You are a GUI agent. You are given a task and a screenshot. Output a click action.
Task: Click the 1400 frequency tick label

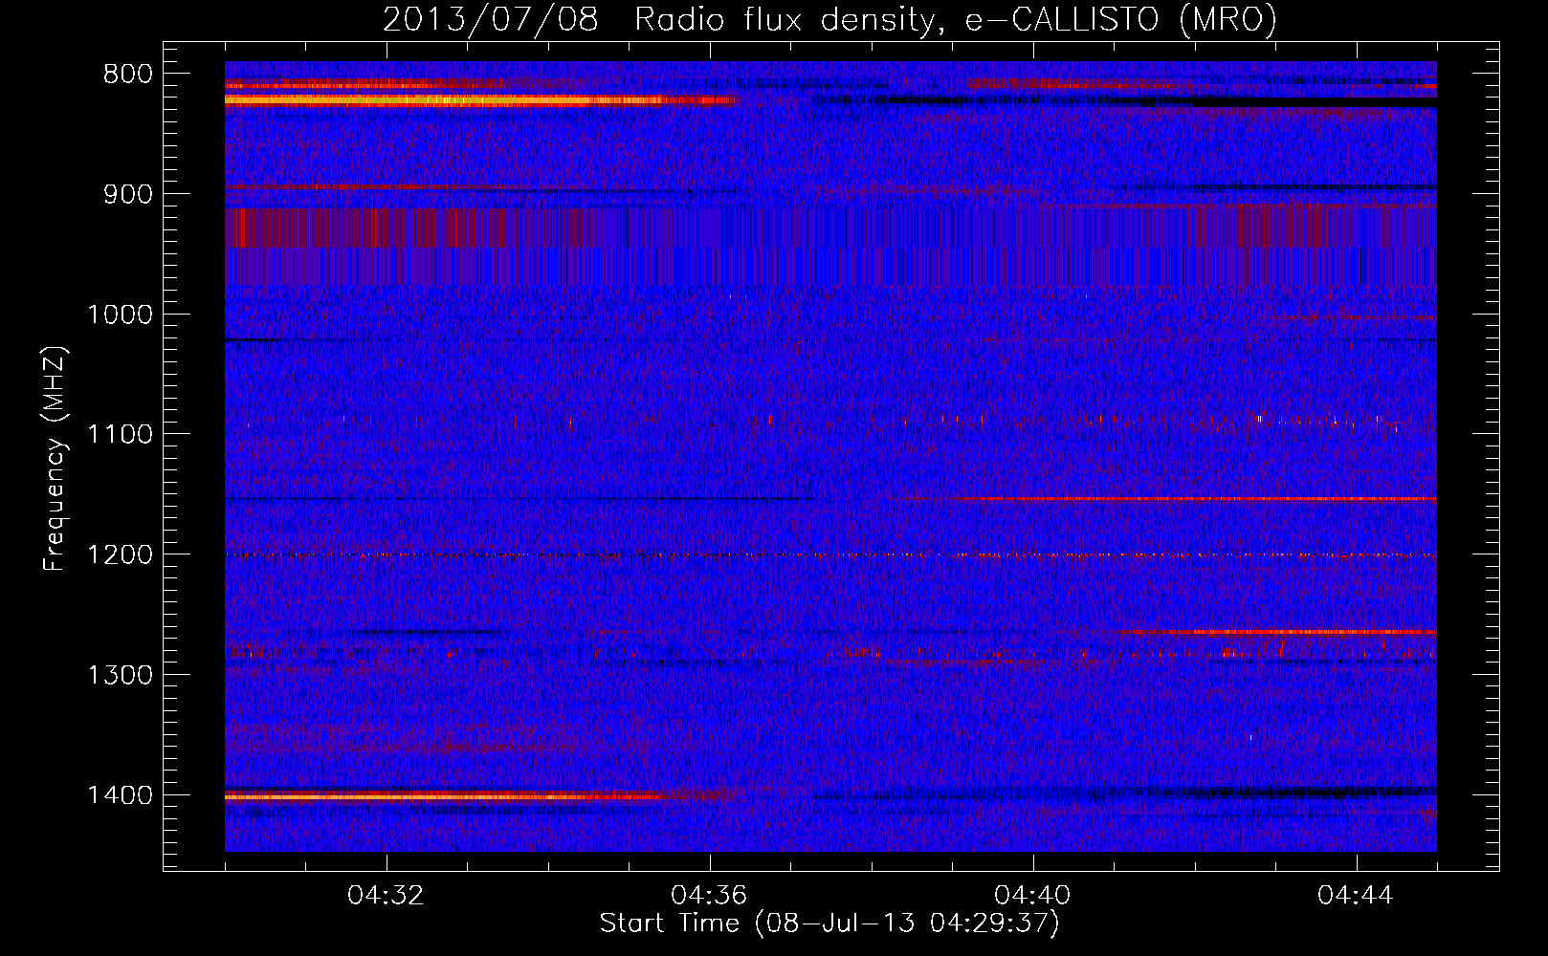(x=120, y=795)
